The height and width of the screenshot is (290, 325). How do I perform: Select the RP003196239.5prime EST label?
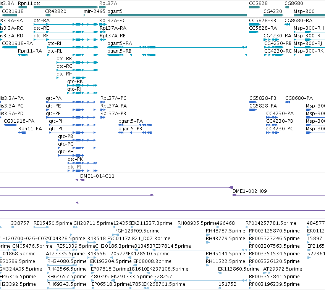tap(275, 284)
